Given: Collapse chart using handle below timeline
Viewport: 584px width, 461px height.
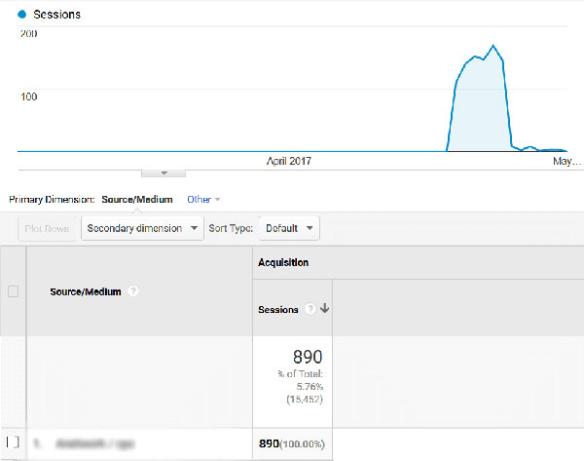Looking at the screenshot, I should pos(164,173).
